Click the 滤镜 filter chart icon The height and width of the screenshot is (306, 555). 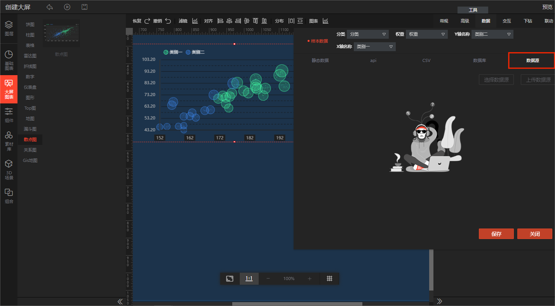(x=195, y=21)
